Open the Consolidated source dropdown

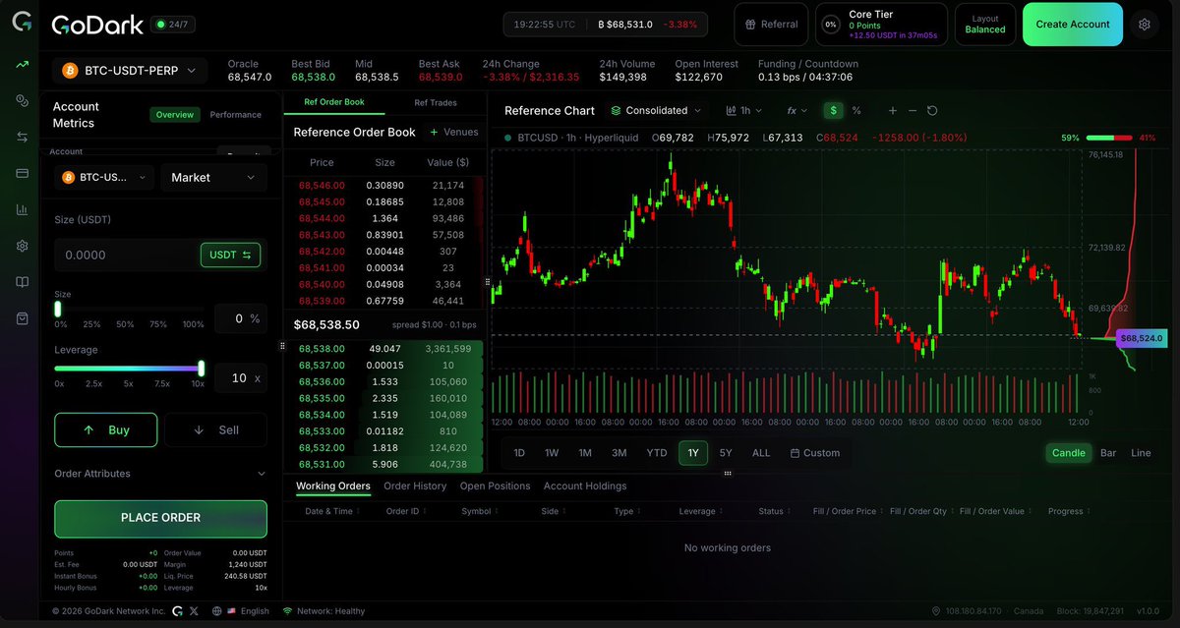(x=656, y=111)
